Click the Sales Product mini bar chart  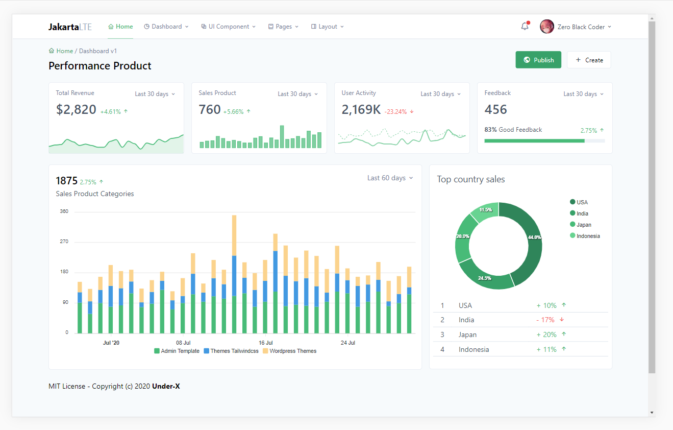tap(260, 137)
